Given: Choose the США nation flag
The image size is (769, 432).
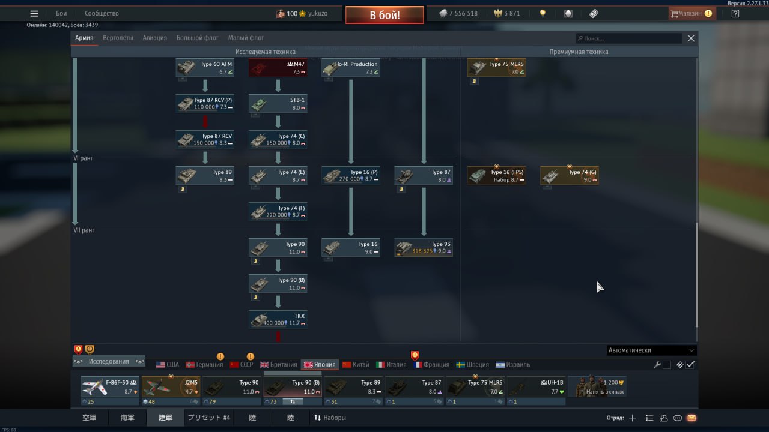Looking at the screenshot, I should click(x=168, y=365).
